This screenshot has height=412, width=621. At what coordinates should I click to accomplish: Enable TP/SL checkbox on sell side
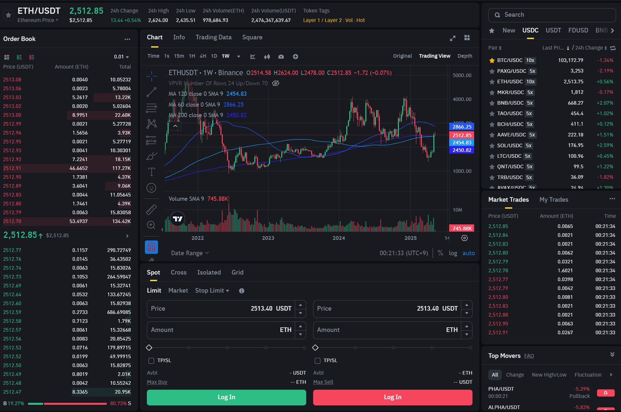point(318,361)
